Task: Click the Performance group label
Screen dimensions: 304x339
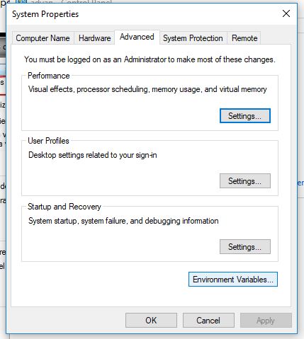Action: coord(49,76)
